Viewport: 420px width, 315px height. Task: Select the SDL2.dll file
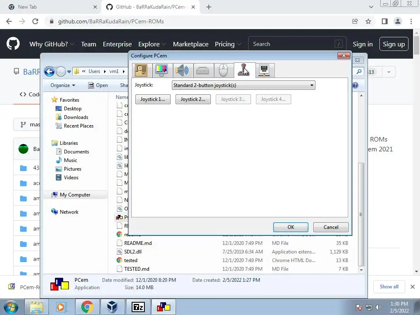tap(132, 251)
